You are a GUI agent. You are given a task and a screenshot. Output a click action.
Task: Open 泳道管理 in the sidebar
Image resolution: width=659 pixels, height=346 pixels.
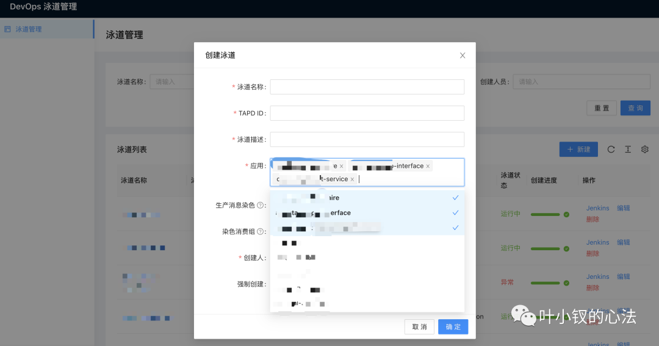(46, 29)
